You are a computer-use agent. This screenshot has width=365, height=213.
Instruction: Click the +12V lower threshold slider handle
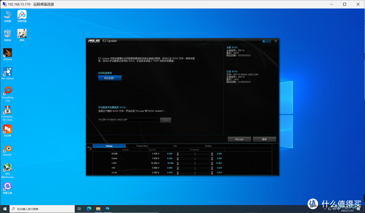tap(178, 163)
